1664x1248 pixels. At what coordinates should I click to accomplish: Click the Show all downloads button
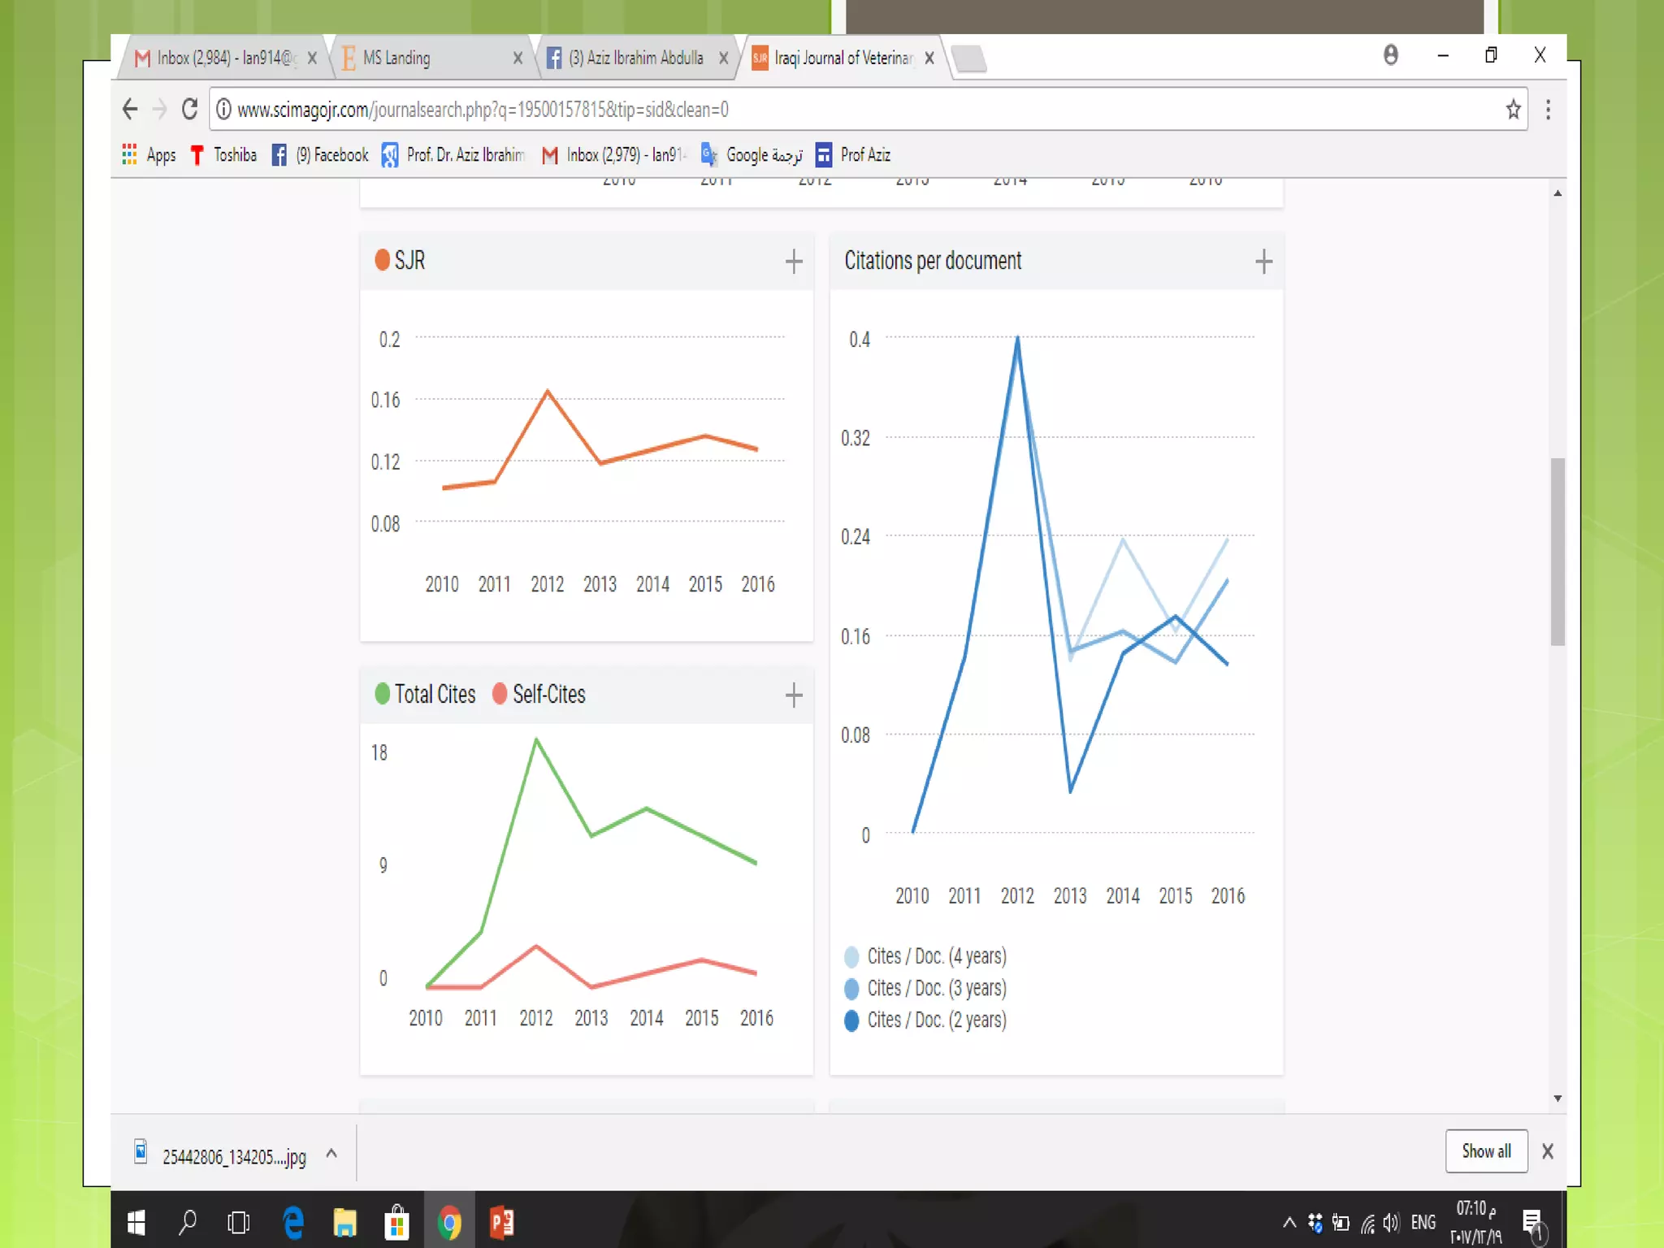(1486, 1150)
